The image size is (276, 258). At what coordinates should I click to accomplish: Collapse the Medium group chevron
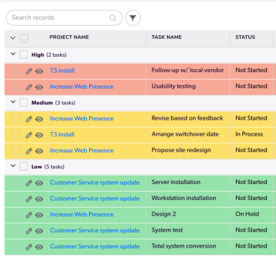coord(13,102)
